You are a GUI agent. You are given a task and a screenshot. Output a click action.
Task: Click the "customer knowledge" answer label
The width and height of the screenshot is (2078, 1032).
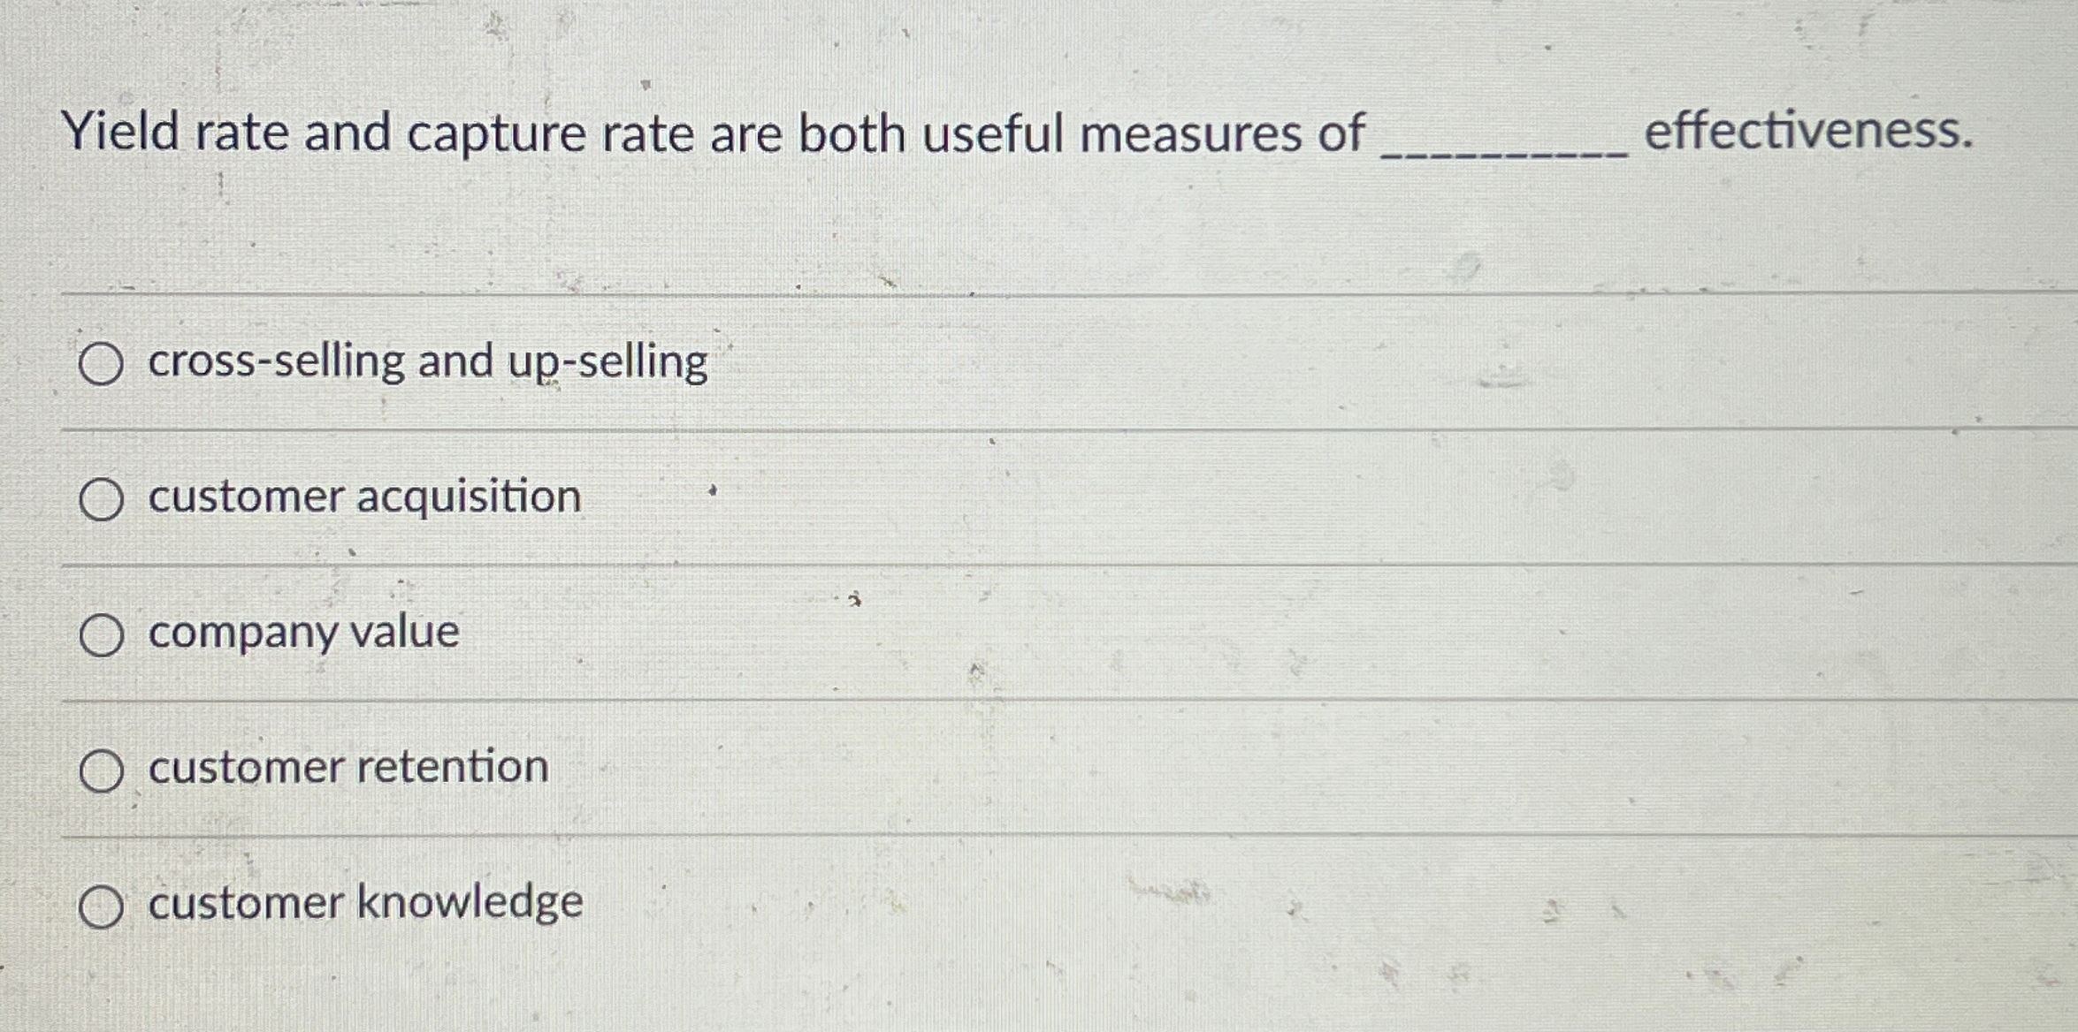click(x=365, y=903)
